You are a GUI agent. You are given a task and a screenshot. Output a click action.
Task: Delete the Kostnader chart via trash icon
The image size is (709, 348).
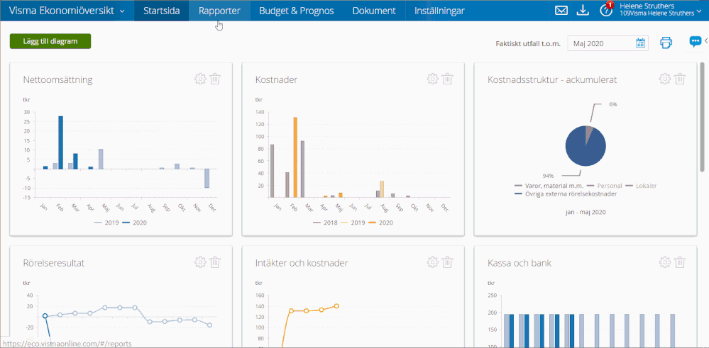coord(448,79)
